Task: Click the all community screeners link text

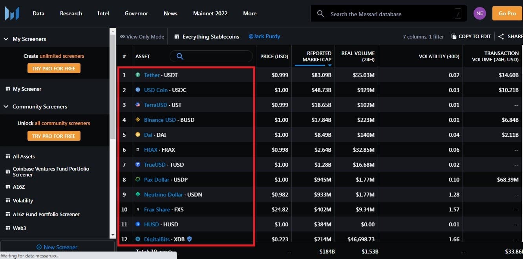Action: coord(62,123)
